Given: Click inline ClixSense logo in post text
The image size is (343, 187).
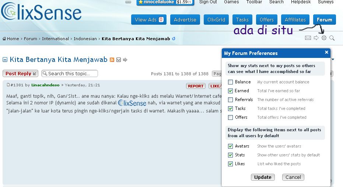Looking at the screenshot, I should point(132,103).
